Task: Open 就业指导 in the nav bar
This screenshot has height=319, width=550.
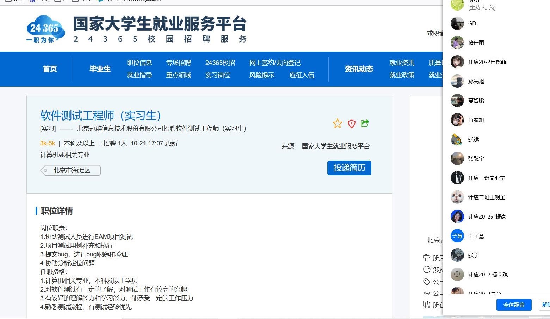Action: pos(140,75)
